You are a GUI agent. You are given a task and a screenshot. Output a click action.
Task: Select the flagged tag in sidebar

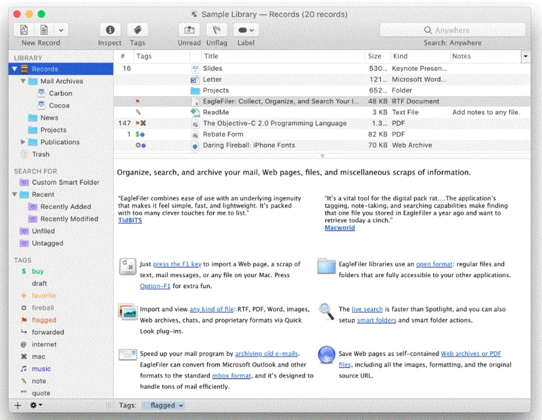(44, 320)
